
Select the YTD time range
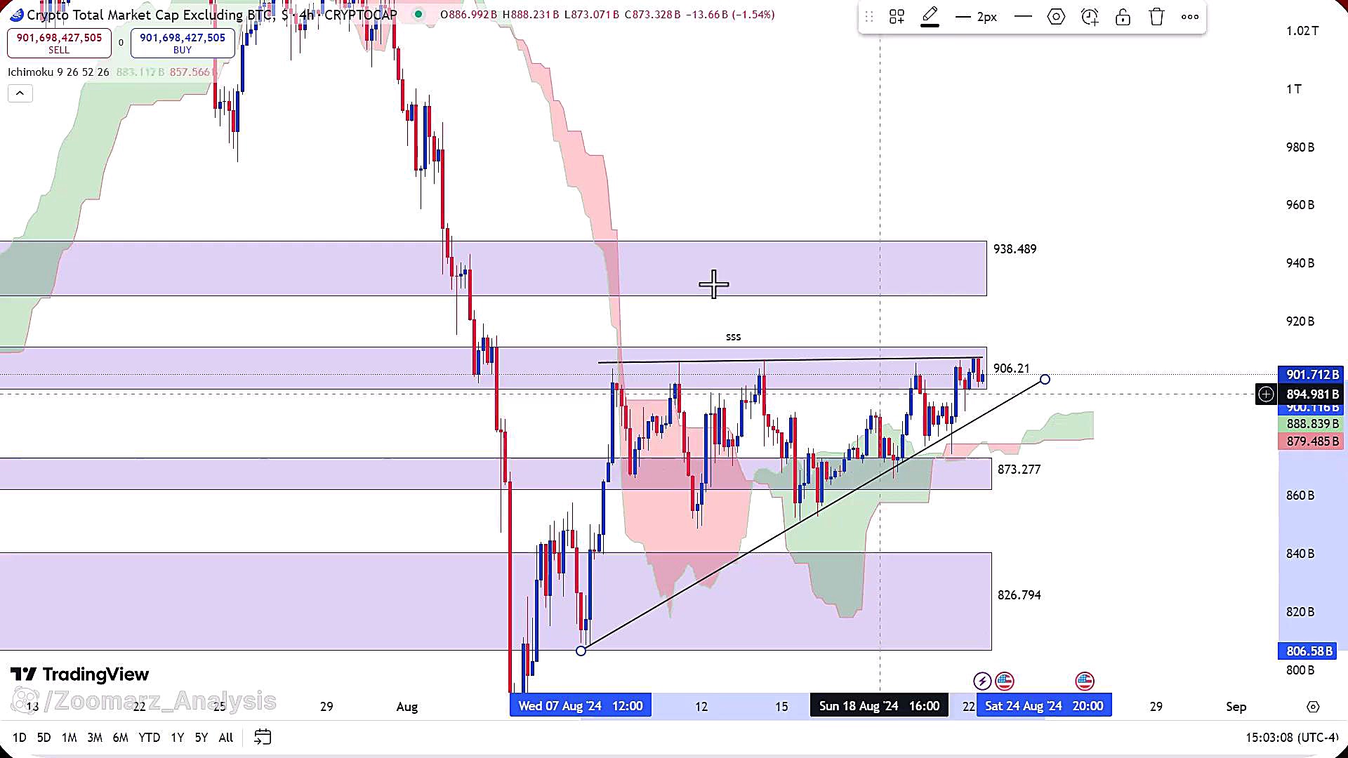pyautogui.click(x=149, y=737)
